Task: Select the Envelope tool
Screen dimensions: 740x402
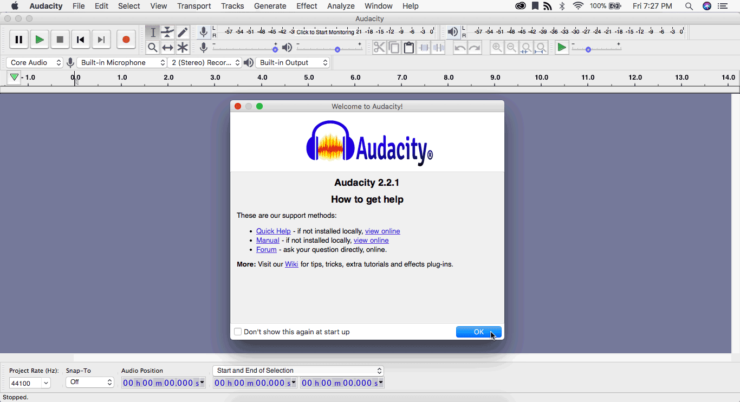Action: pos(167,33)
